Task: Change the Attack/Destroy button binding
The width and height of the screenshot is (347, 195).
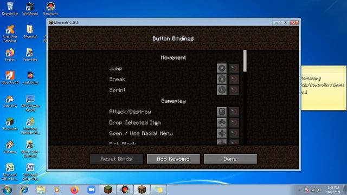Action: [222, 112]
